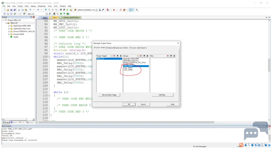Image resolution: width=271 pixels, height=150 pixels.
Task: Open the Flash menu
Action: pos(26,6)
